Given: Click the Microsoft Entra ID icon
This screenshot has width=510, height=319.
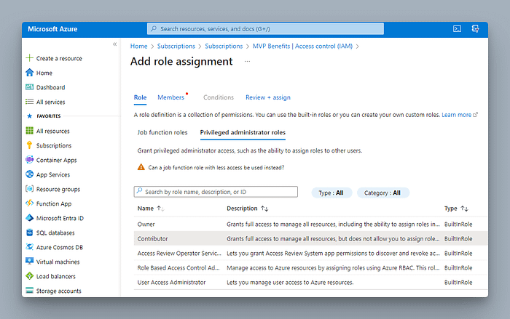Looking at the screenshot, I should [x=29, y=218].
